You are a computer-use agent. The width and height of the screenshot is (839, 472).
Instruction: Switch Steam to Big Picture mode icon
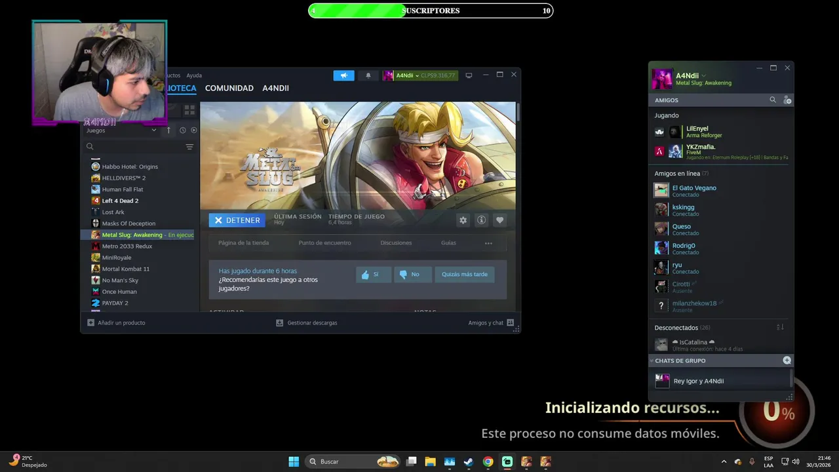point(469,75)
